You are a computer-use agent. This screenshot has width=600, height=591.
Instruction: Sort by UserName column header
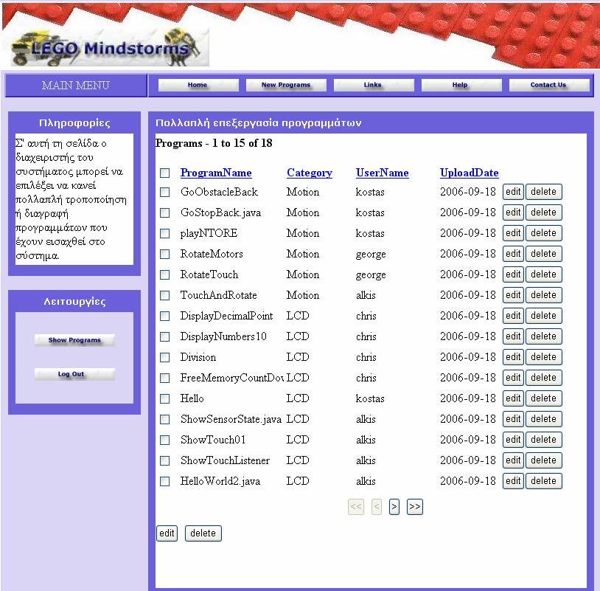(x=383, y=173)
